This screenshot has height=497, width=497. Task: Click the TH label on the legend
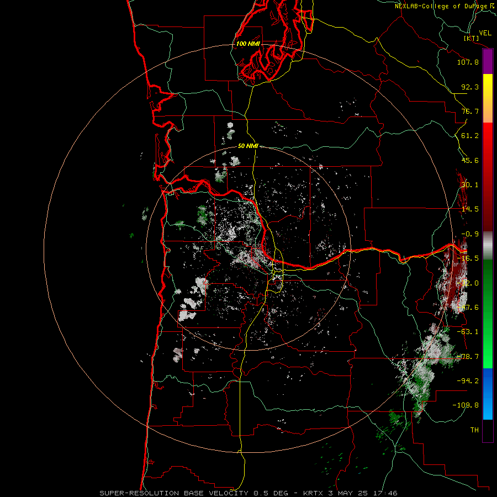click(474, 430)
